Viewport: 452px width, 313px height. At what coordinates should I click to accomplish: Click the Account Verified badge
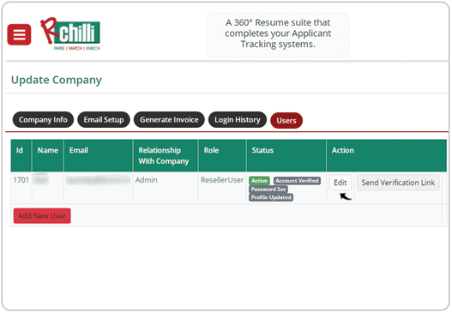[x=297, y=181]
